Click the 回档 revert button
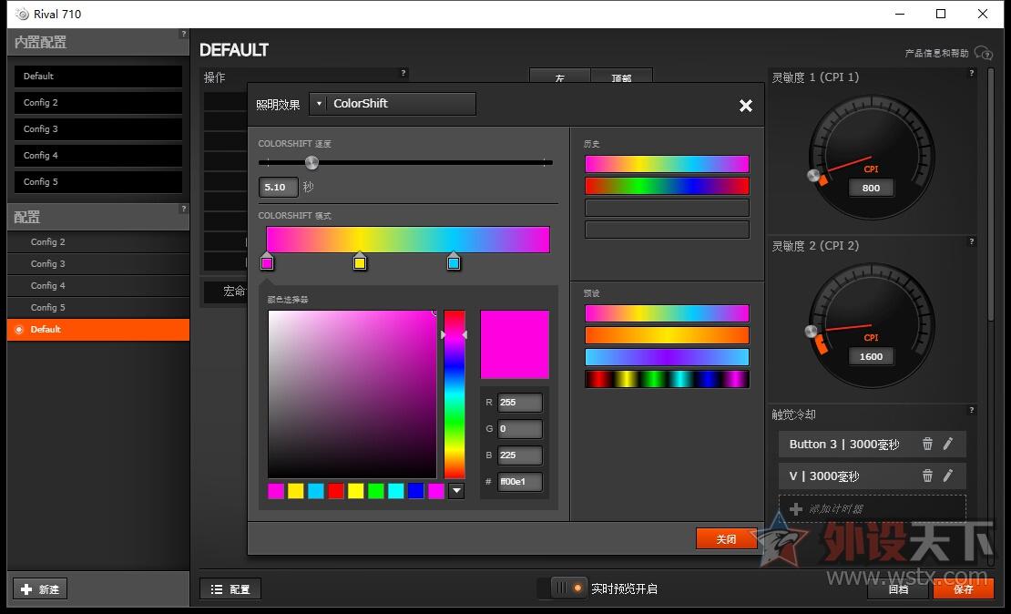The width and height of the screenshot is (1011, 614). [x=898, y=588]
